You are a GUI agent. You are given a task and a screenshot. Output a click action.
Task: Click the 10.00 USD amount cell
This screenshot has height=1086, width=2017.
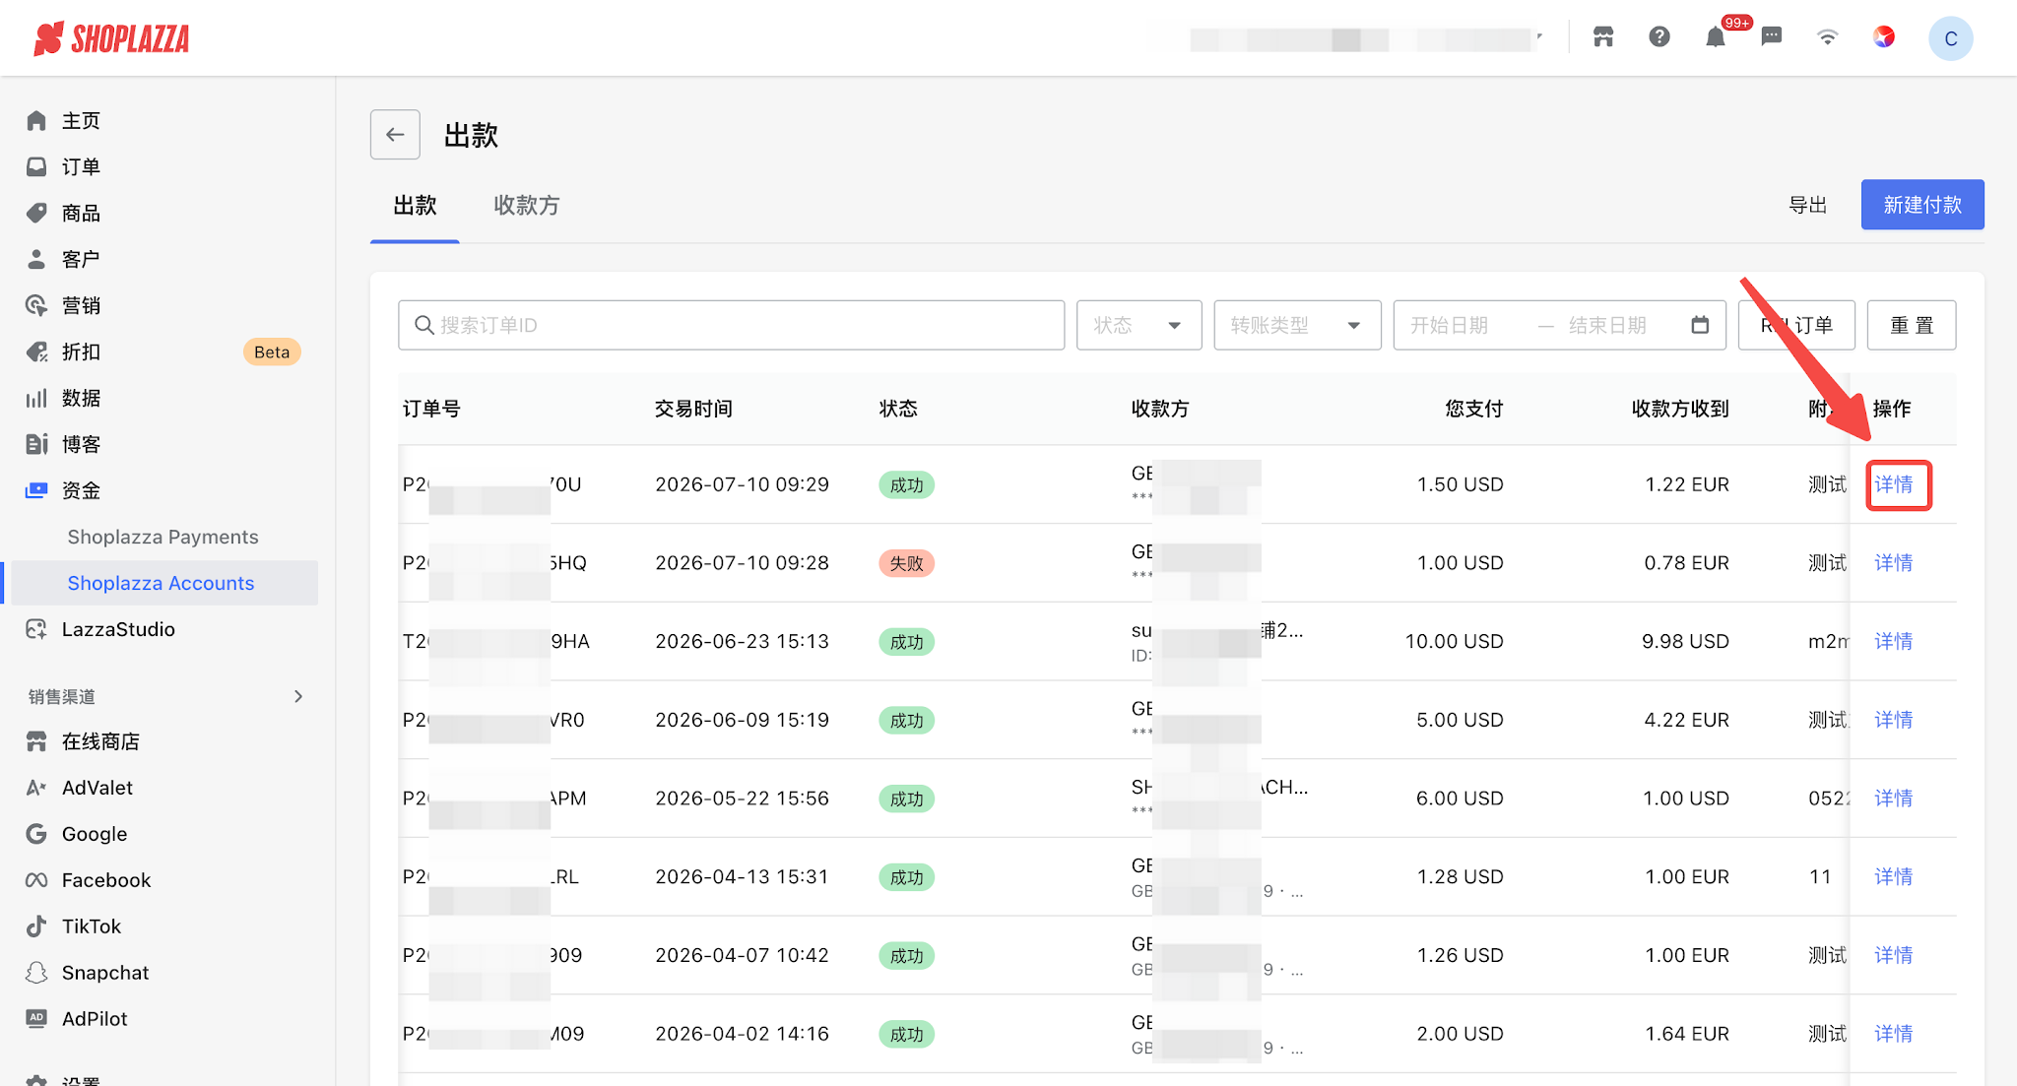coord(1454,642)
